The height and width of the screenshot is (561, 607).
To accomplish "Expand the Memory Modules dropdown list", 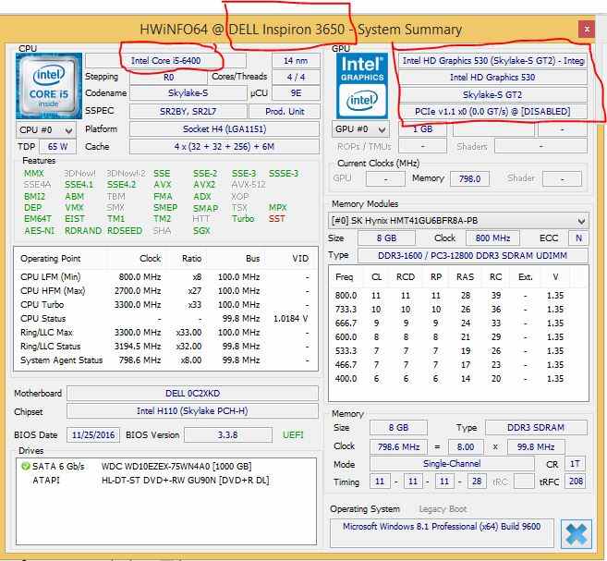I will (x=581, y=221).
